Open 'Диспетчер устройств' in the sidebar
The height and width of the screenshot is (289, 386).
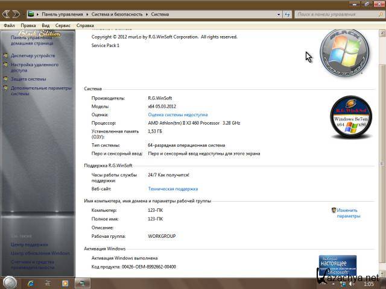33,55
